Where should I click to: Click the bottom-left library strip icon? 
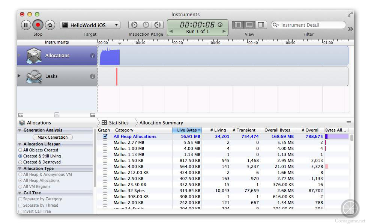coord(21,115)
